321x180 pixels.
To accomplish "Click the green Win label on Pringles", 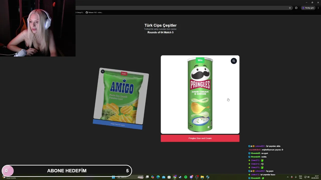I will coord(200,60).
